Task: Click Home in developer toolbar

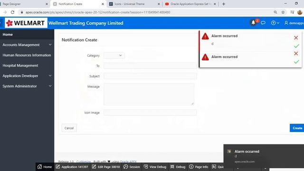Action: tap(45, 167)
